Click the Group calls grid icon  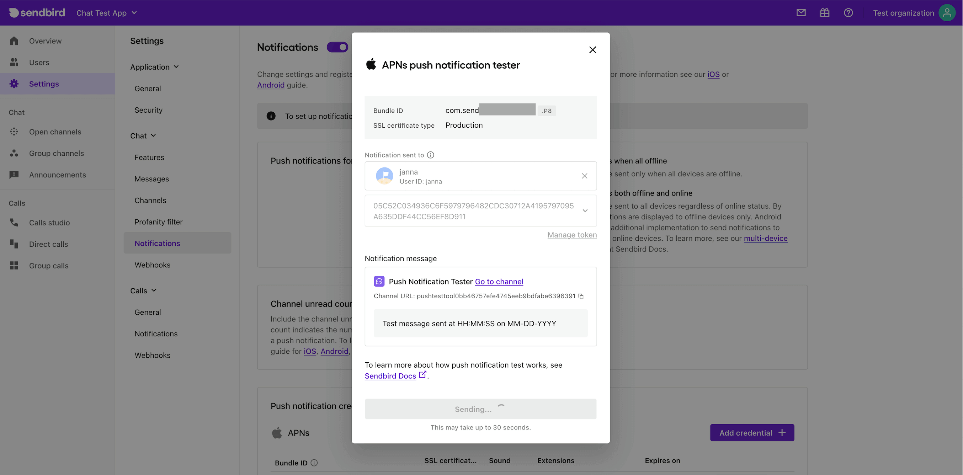tap(14, 265)
